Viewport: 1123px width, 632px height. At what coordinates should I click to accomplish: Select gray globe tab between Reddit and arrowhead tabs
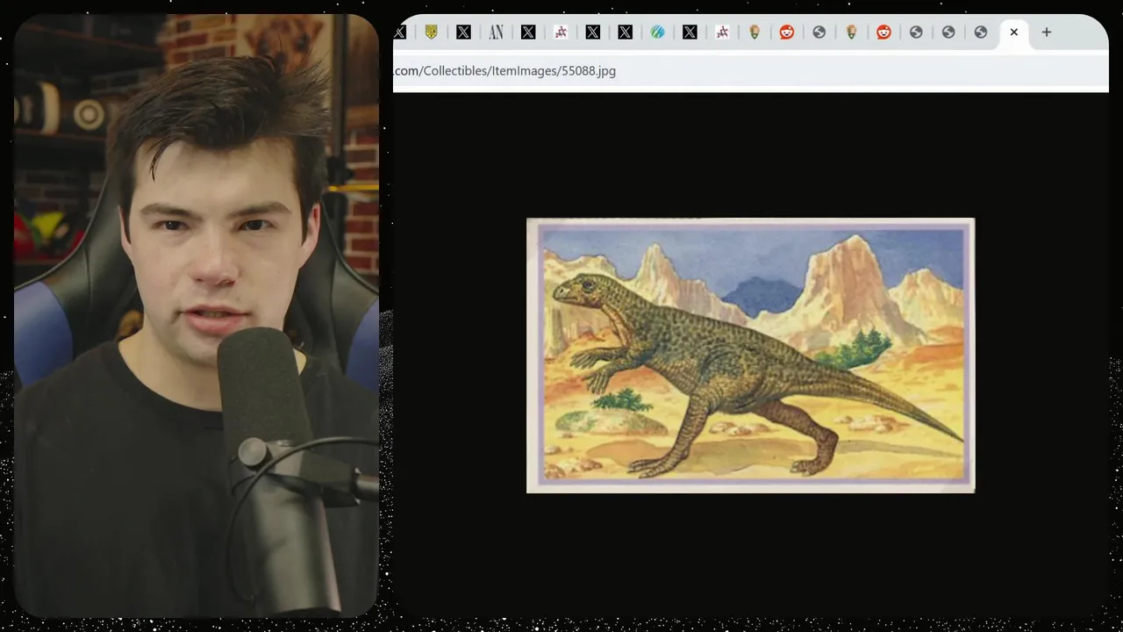819,32
